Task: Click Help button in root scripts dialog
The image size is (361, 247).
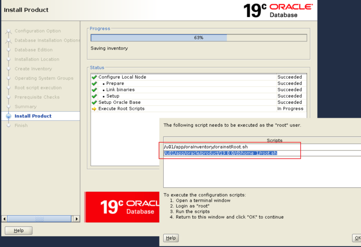Action: click(171, 238)
